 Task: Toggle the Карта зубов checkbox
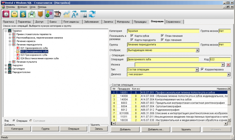(x=132, y=36)
